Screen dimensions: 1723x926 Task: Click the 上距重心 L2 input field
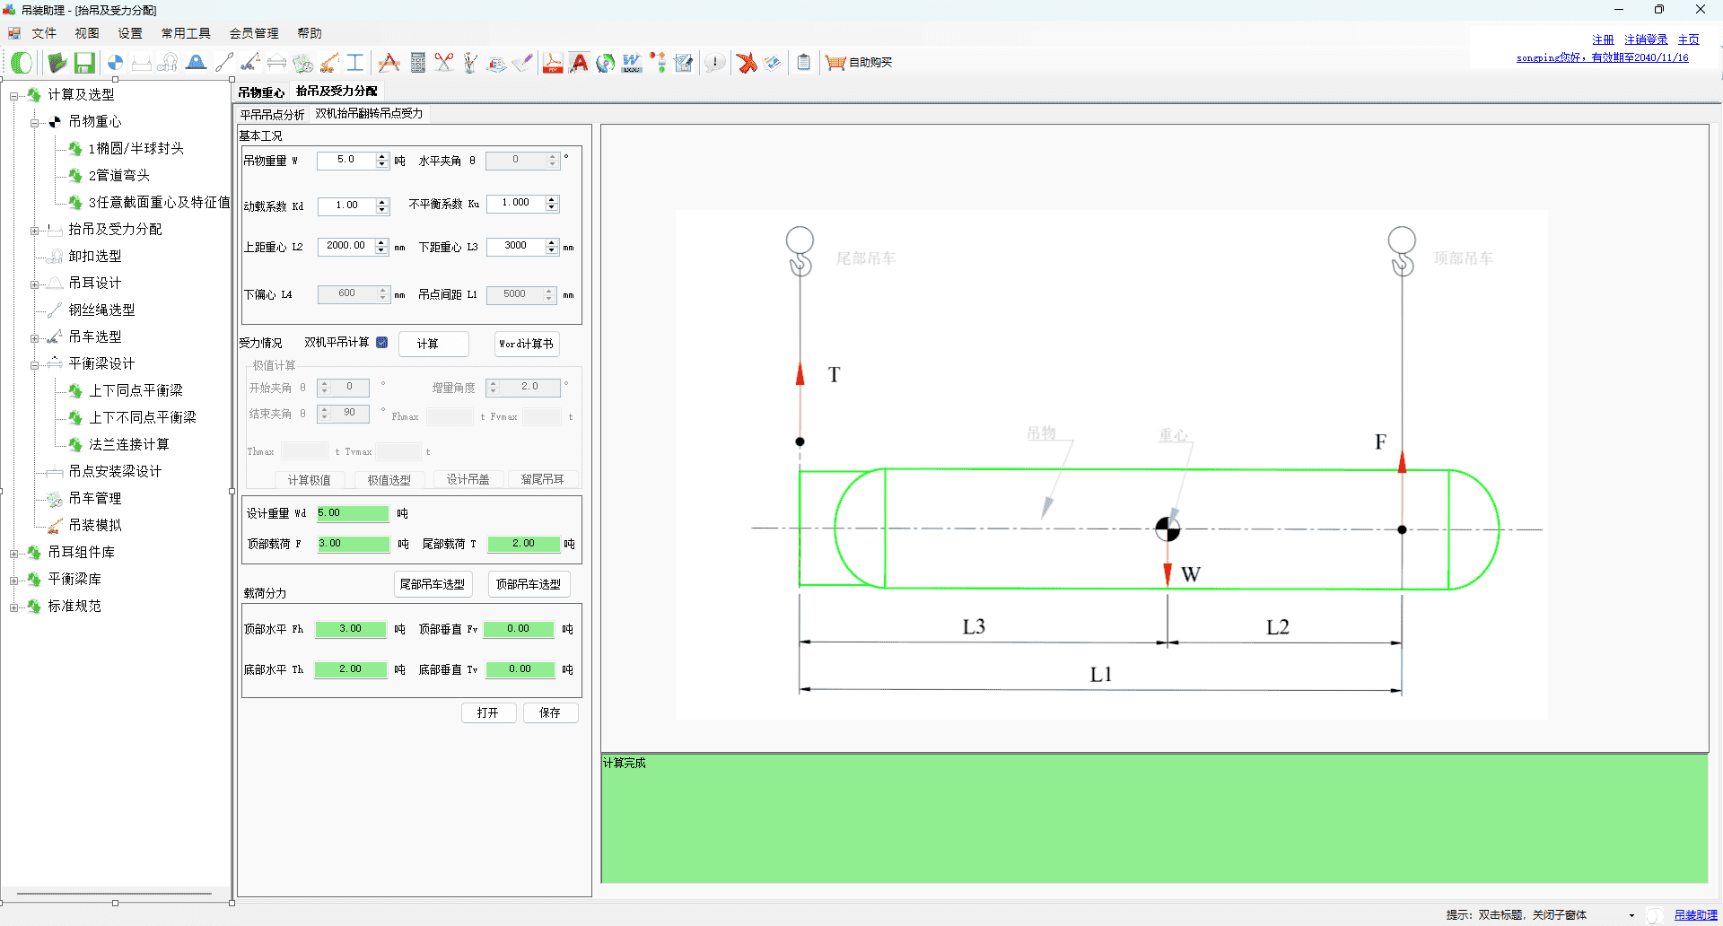(x=345, y=246)
